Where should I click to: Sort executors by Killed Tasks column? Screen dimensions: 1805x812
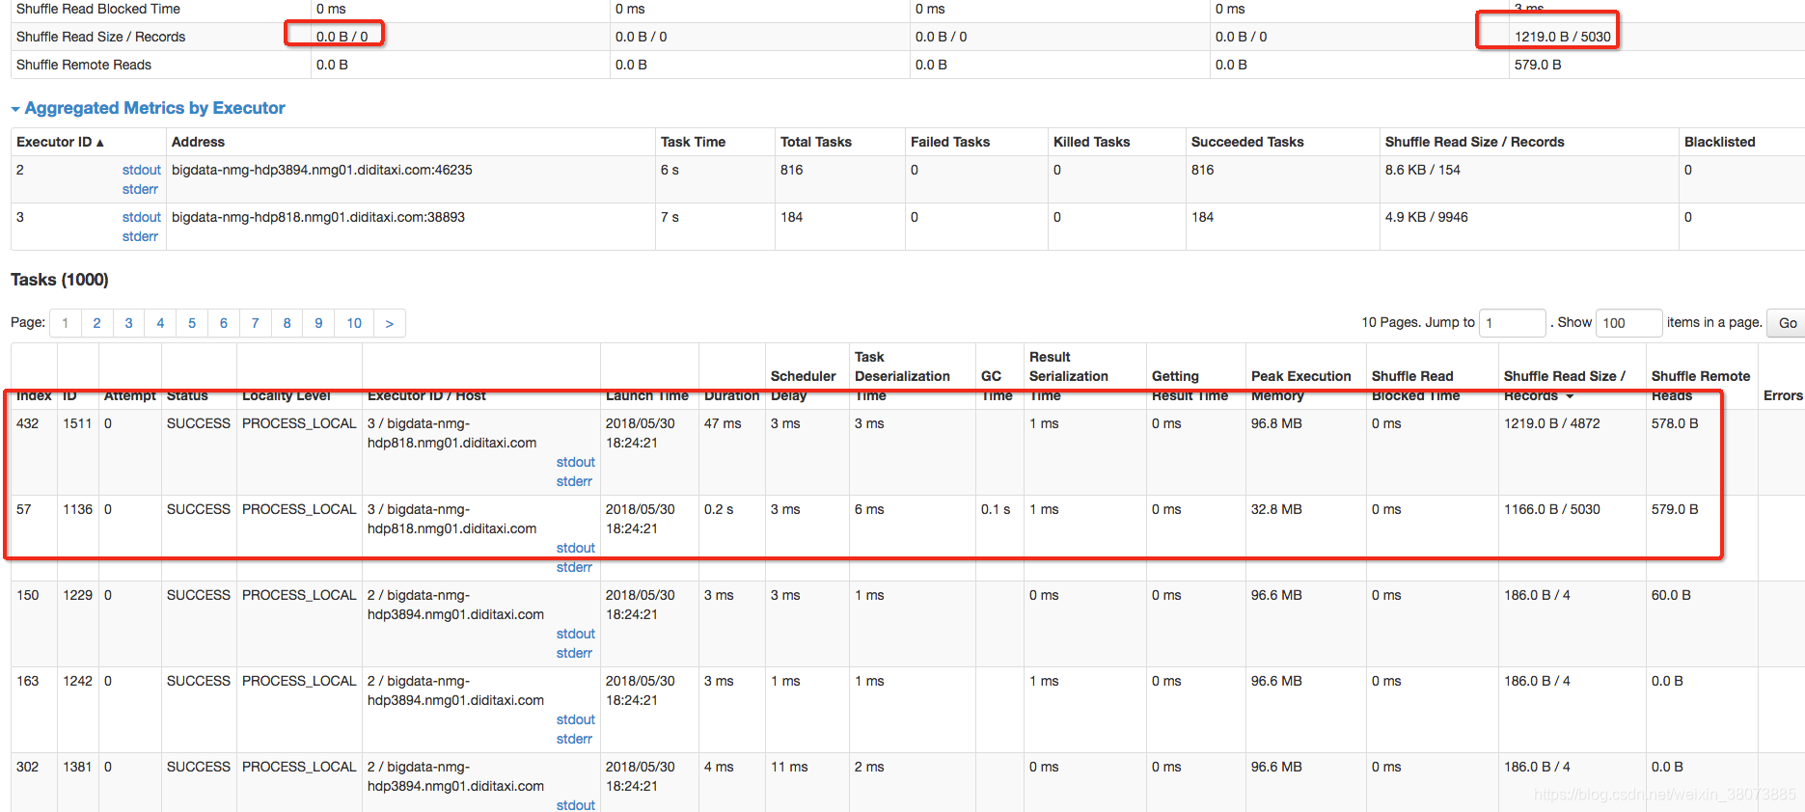[x=1091, y=142]
